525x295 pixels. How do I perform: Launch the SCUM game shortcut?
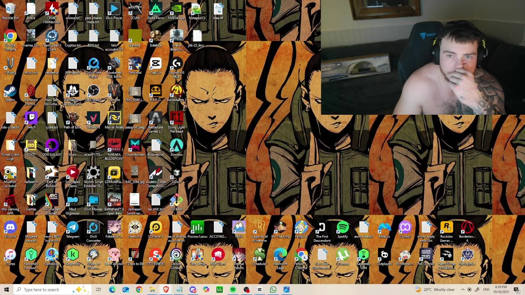click(x=135, y=11)
